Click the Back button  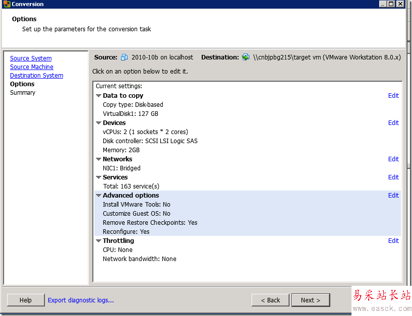(x=270, y=300)
